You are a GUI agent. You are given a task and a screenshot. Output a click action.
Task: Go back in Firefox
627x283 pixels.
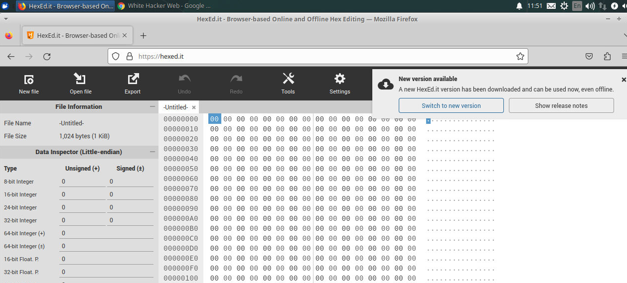(11, 56)
